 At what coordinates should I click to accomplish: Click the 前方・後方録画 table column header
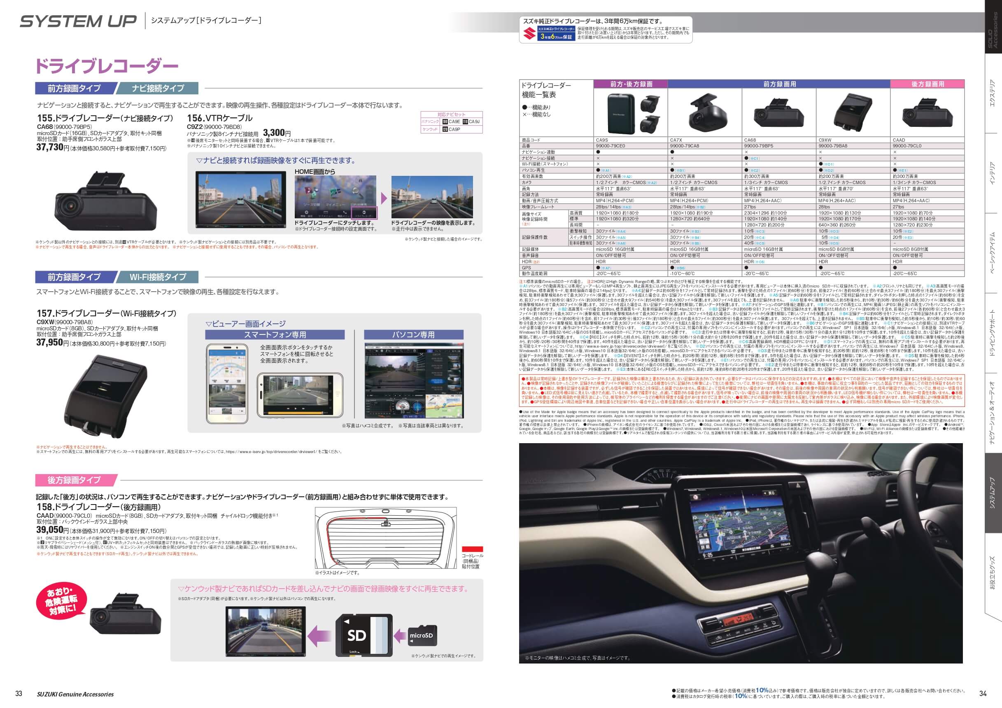(x=631, y=84)
